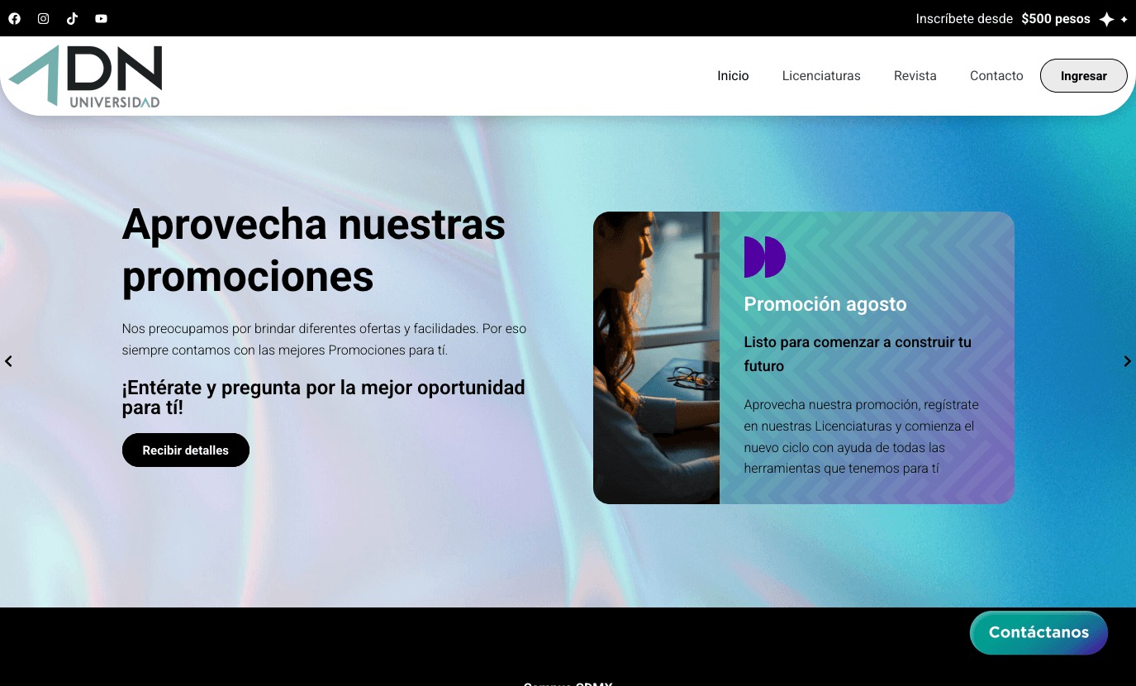
Task: Open the Contacto menu item
Action: tap(996, 76)
